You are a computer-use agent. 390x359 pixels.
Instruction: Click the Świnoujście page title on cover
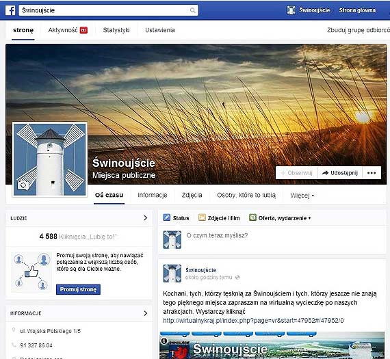pos(124,163)
